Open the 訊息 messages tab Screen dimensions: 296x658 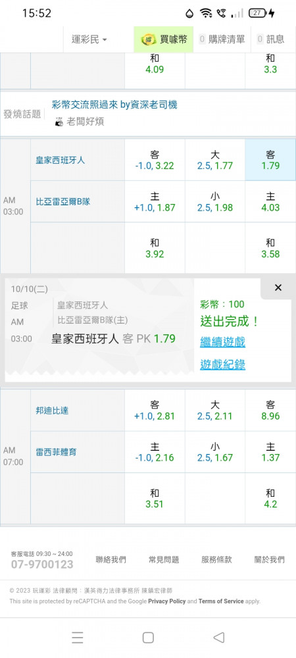[271, 39]
